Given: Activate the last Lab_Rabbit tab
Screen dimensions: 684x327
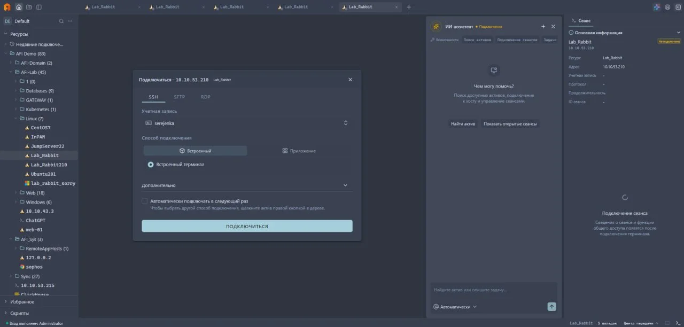Looking at the screenshot, I should [x=369, y=7].
